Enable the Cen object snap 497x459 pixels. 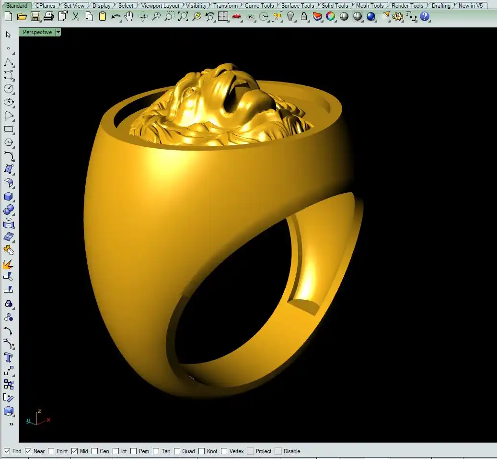point(95,451)
